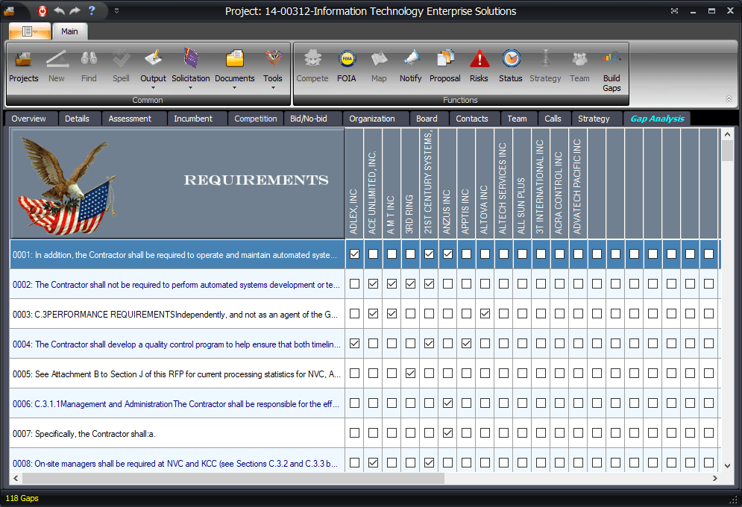Select requirement 0005 row text
This screenshot has height=507, width=742.
point(177,374)
